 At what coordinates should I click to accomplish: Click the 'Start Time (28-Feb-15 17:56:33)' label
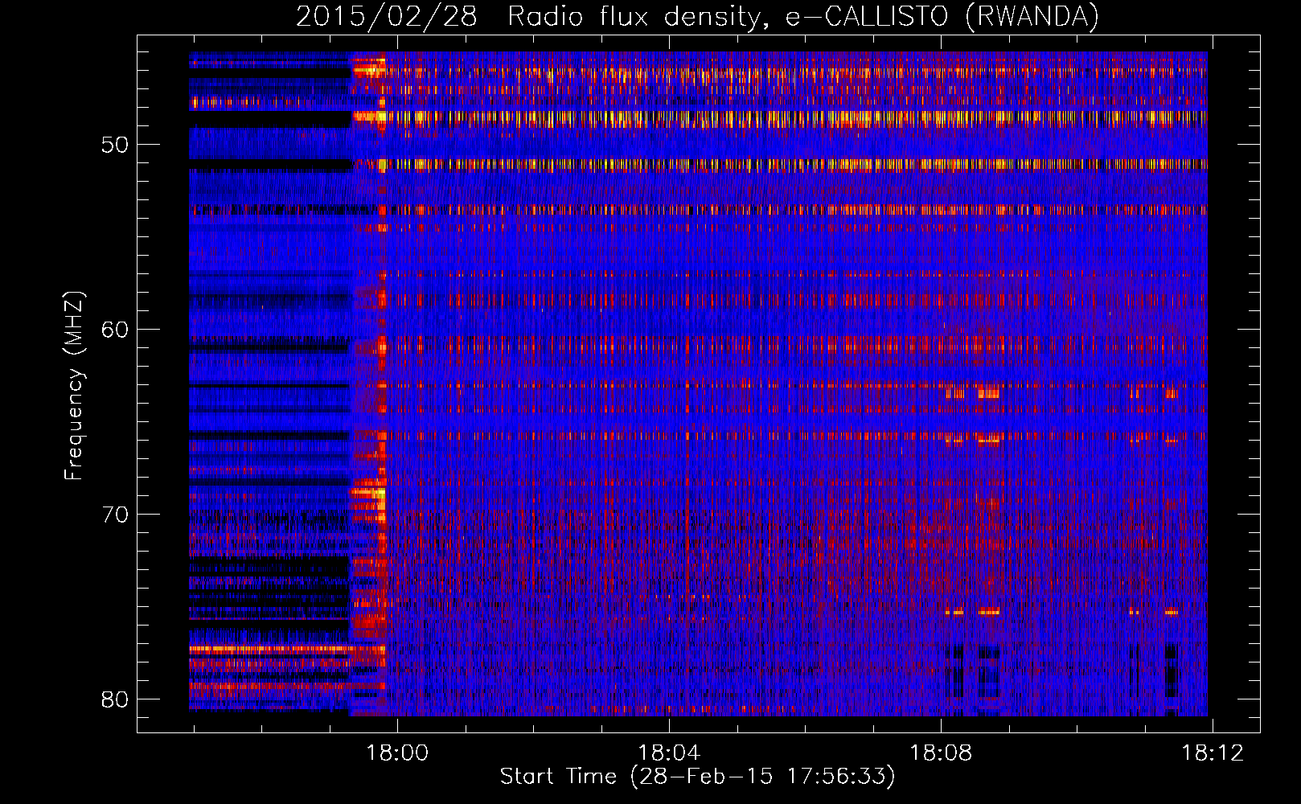pos(697,777)
